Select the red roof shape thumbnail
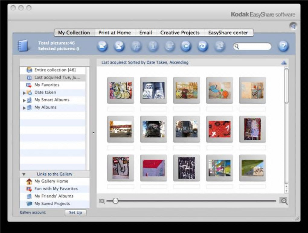 153,168
